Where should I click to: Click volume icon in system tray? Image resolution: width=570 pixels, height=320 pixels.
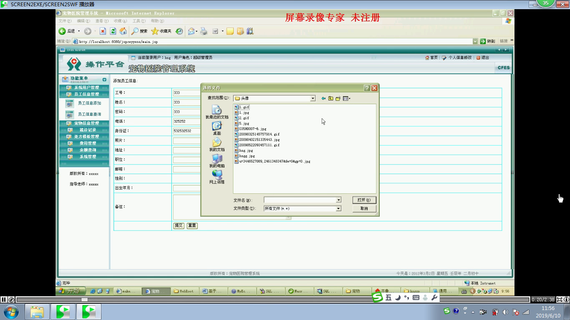point(505,312)
